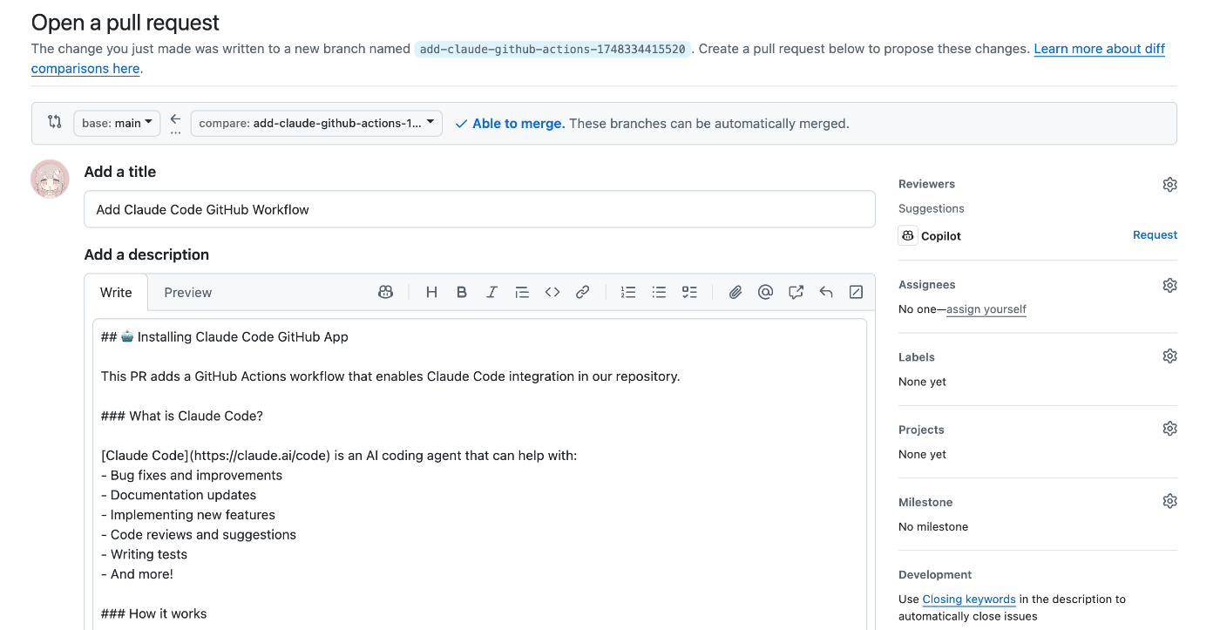Open saved replies with reply arrow icon
This screenshot has width=1220, height=630.
tap(826, 293)
